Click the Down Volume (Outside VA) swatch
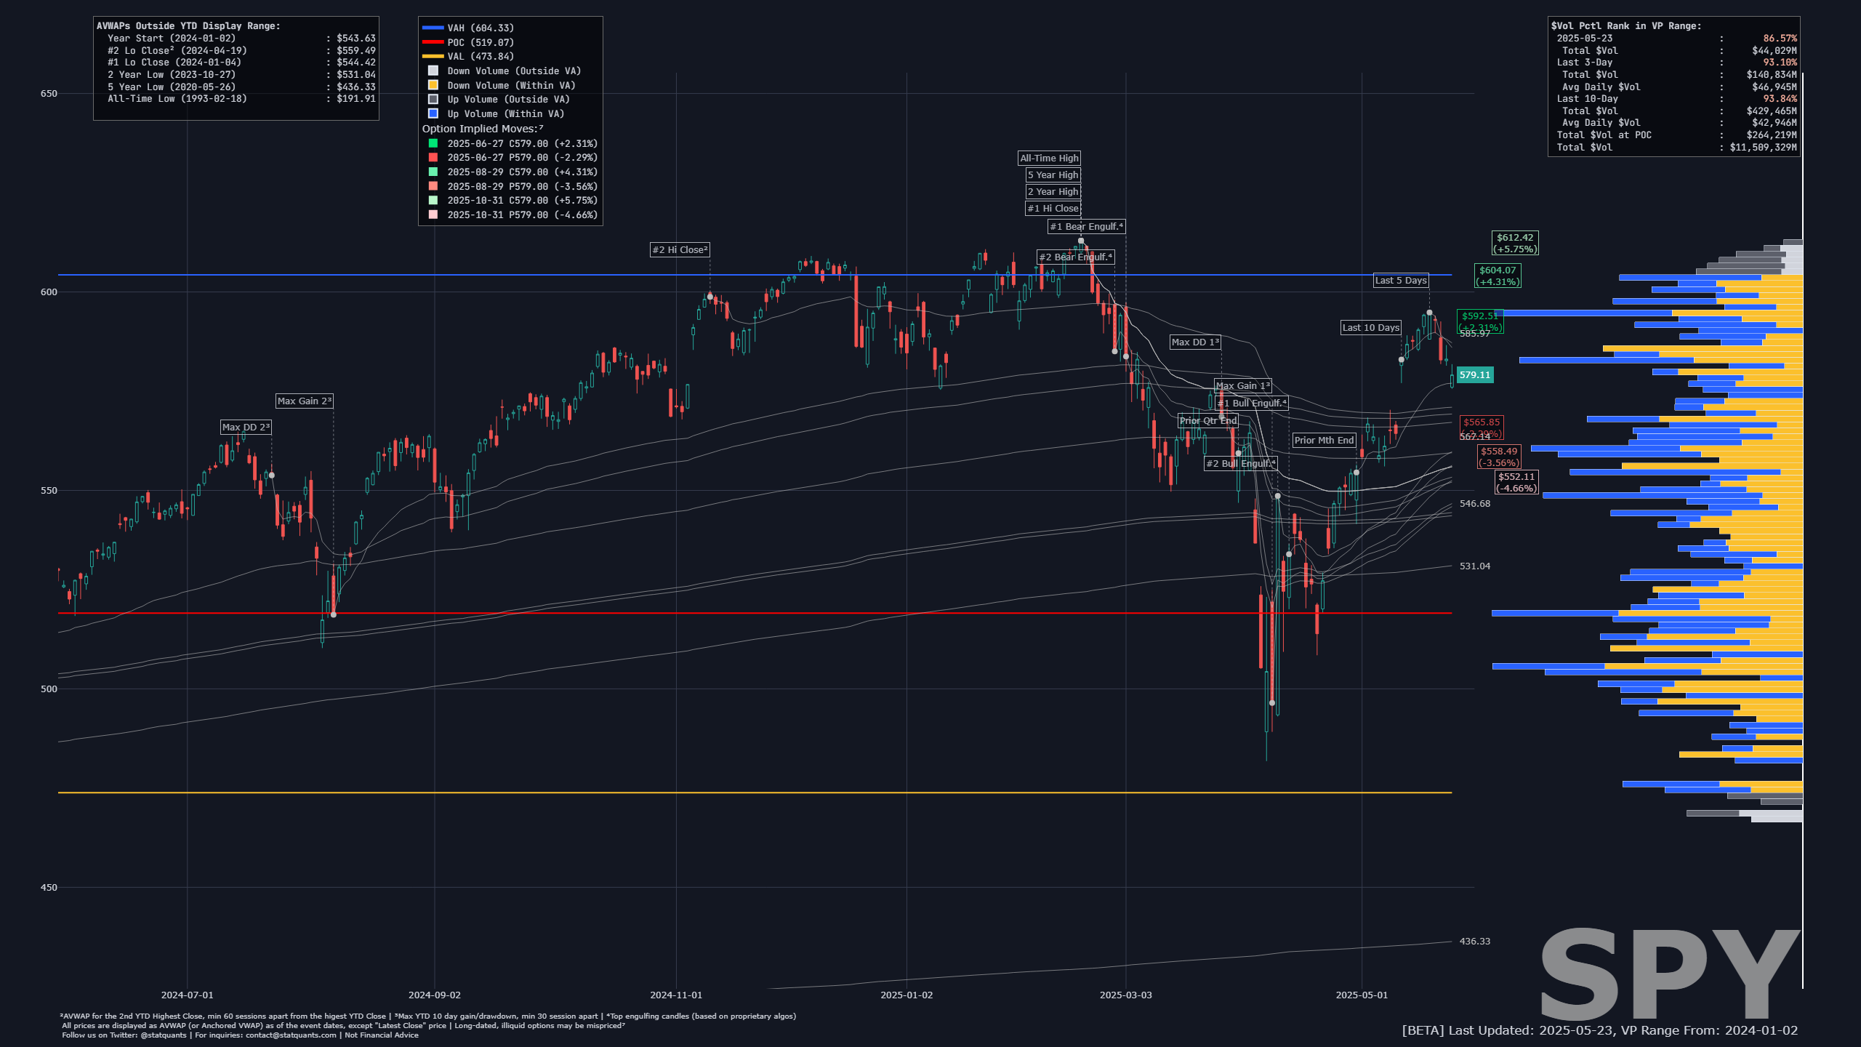1861x1047 pixels. pyautogui.click(x=433, y=71)
